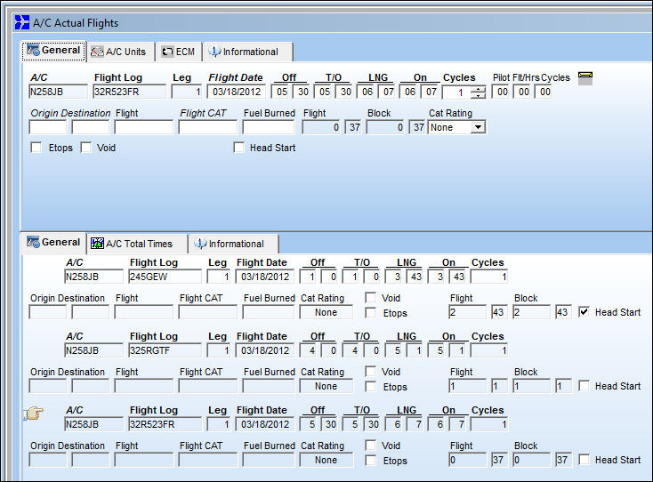
Task: Open the ECM tab
Action: [x=179, y=52]
